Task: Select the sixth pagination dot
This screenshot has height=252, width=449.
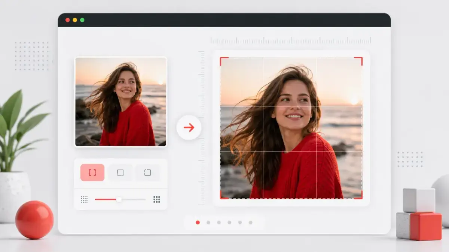Action: click(250, 223)
